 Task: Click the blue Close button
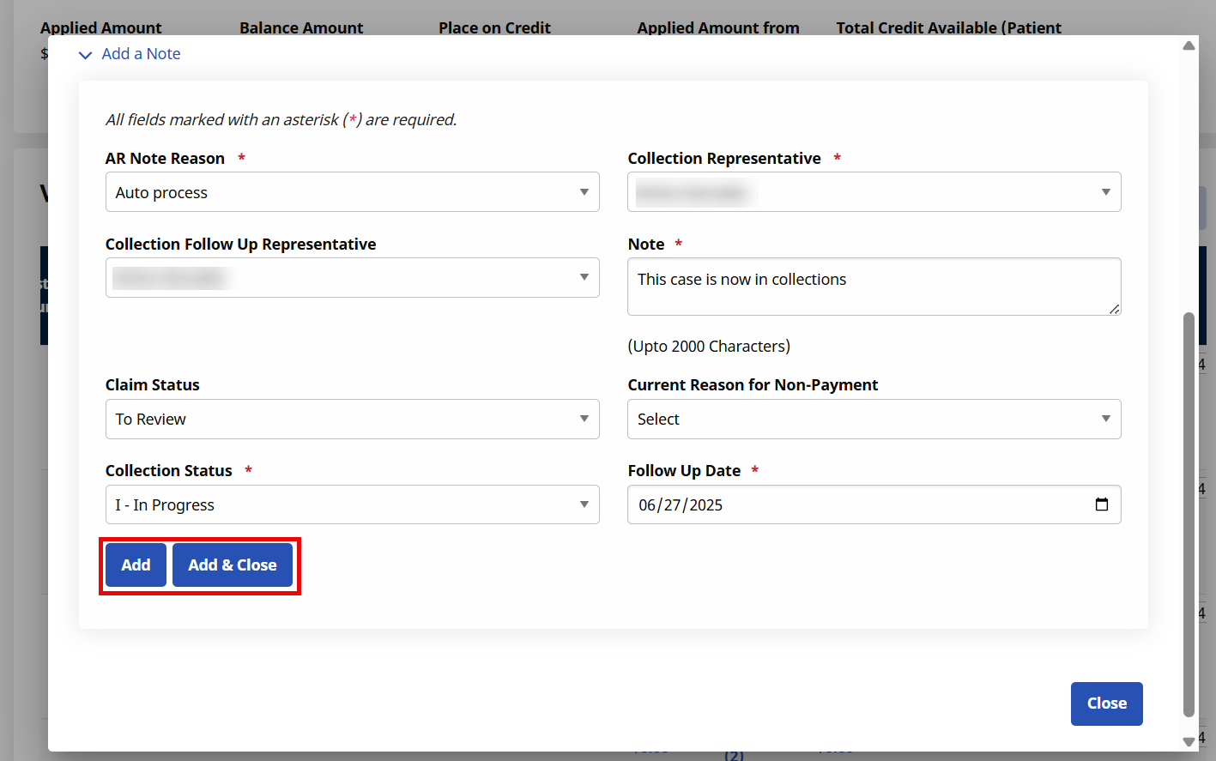click(1106, 704)
